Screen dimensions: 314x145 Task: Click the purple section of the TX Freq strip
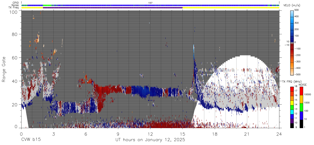tap(113, 7)
